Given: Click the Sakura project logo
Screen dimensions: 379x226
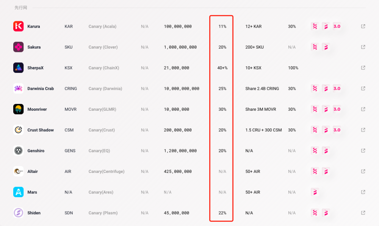Looking at the screenshot, I should point(18,47).
